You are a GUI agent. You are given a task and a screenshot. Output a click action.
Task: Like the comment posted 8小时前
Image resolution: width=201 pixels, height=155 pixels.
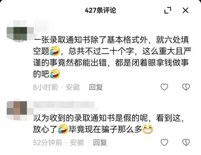tap(164, 87)
